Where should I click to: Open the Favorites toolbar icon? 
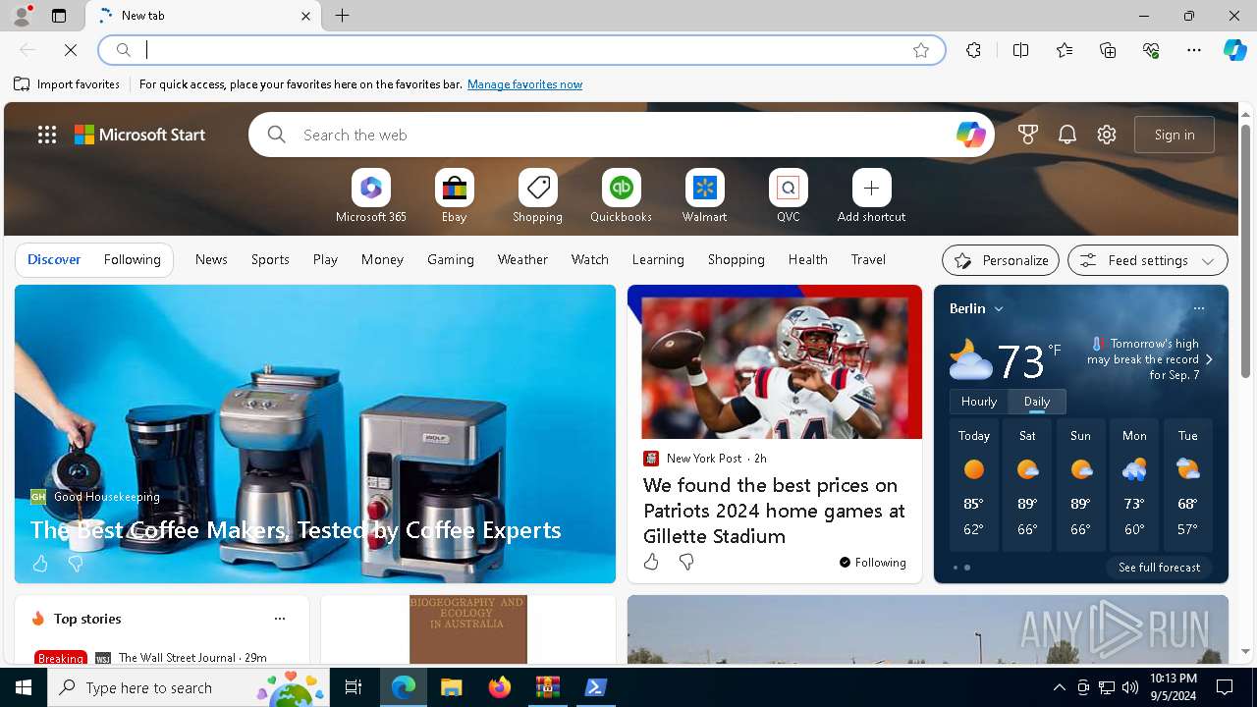pos(1065,50)
